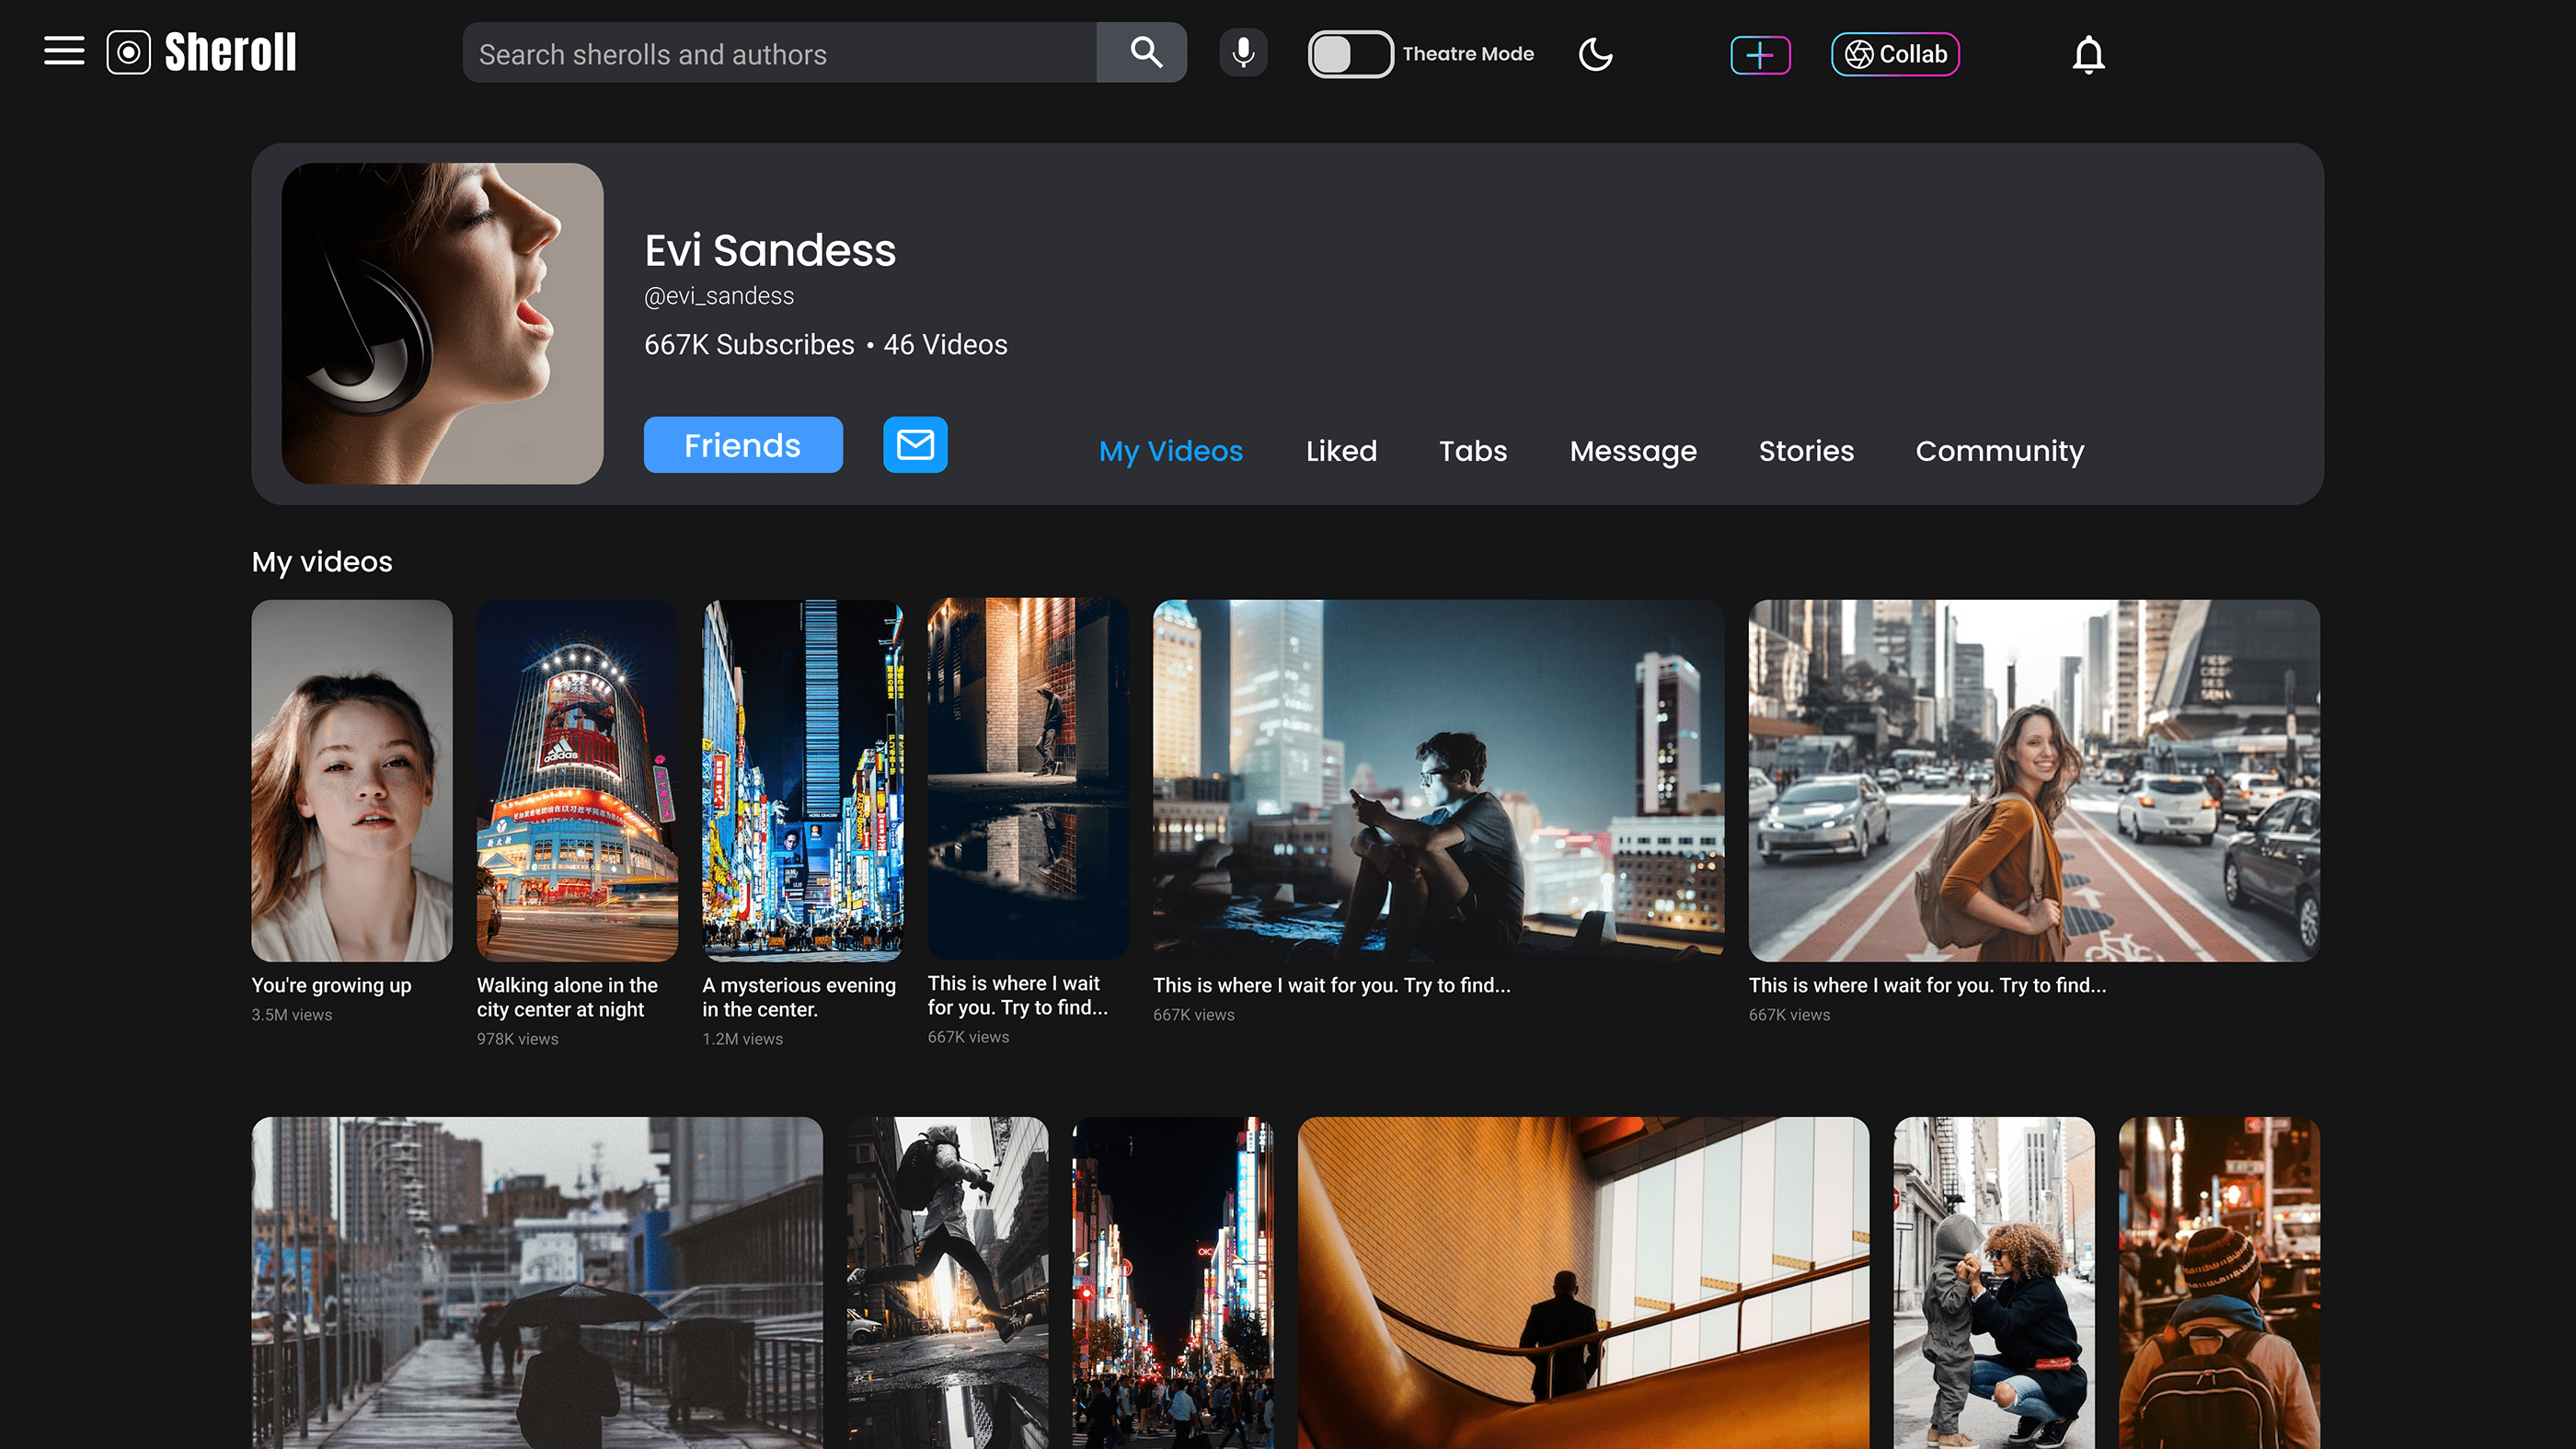The width and height of the screenshot is (2576, 1449).
Task: Switch to dark mode moon icon
Action: 1595,54
